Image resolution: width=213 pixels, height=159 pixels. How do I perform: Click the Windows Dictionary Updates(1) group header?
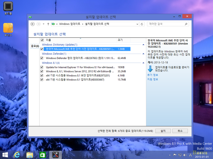pyautogui.click(x=60, y=45)
